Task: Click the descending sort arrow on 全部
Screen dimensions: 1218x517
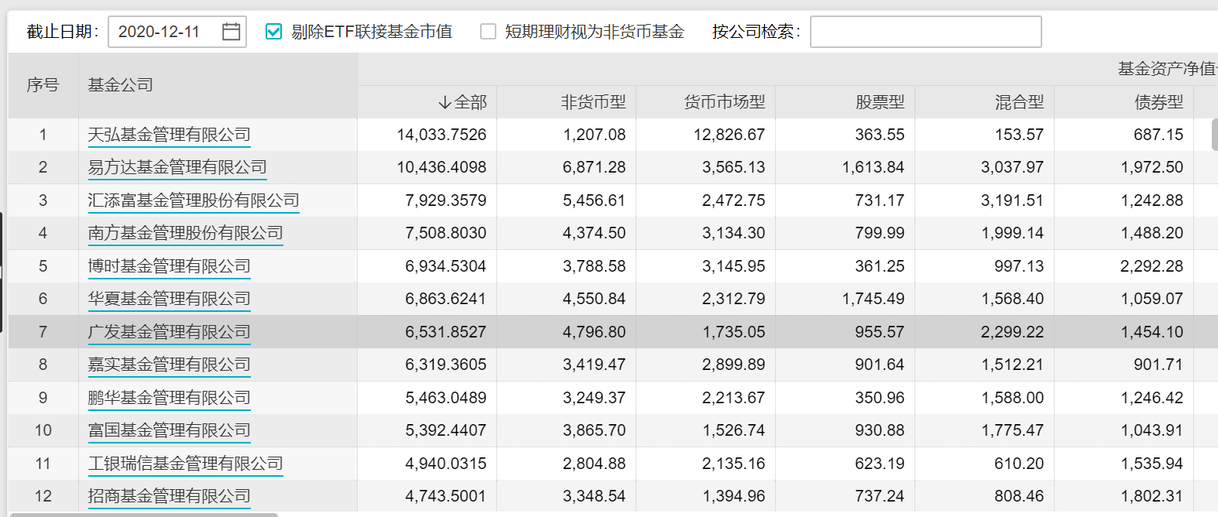Action: (x=444, y=102)
